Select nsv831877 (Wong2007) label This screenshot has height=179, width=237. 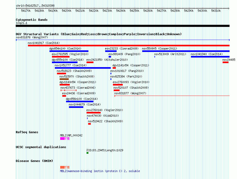[130, 93]
